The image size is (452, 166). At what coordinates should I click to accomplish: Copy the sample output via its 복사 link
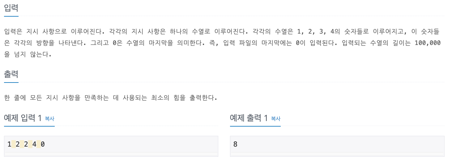click(275, 119)
